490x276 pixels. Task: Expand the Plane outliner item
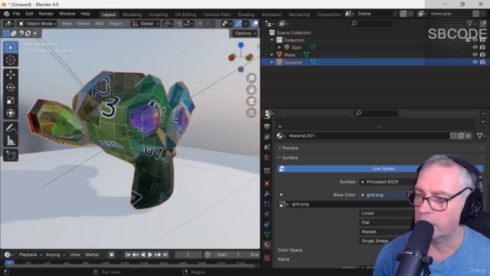pyautogui.click(x=272, y=54)
